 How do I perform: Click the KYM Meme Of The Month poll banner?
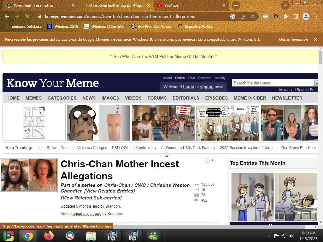tap(161, 57)
